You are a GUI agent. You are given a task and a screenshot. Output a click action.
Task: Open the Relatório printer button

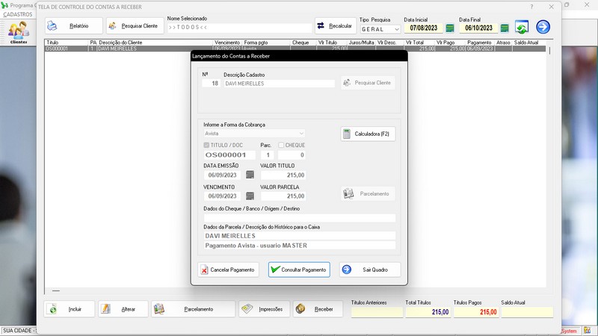coord(73,26)
